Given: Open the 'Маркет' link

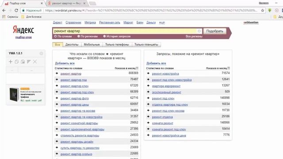Looking at the screenshot, I should point(128,23).
